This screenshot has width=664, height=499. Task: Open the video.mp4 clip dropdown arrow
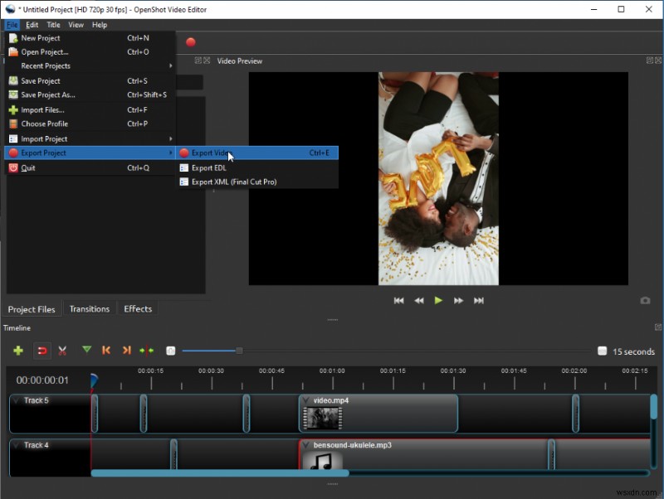coord(306,400)
